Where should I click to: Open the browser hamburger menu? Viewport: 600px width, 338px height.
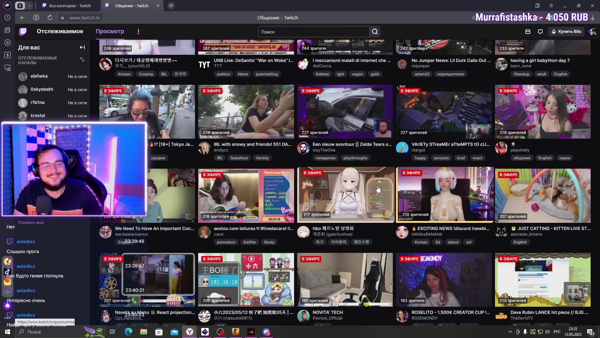551,6
